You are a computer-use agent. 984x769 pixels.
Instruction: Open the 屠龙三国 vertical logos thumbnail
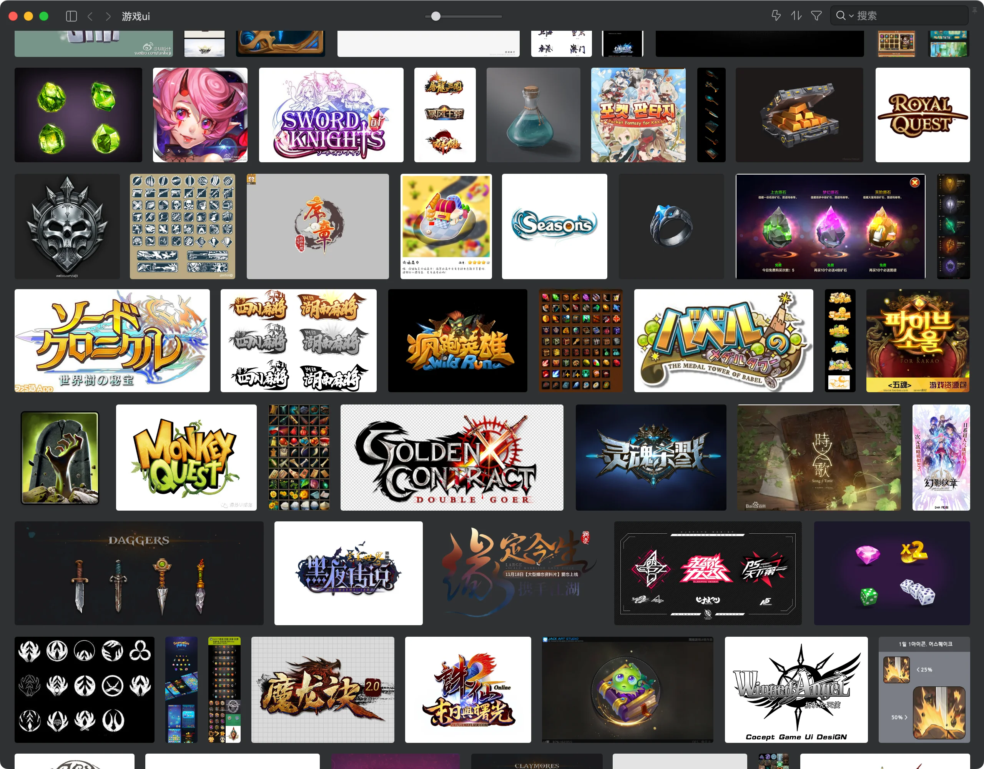[x=445, y=115]
